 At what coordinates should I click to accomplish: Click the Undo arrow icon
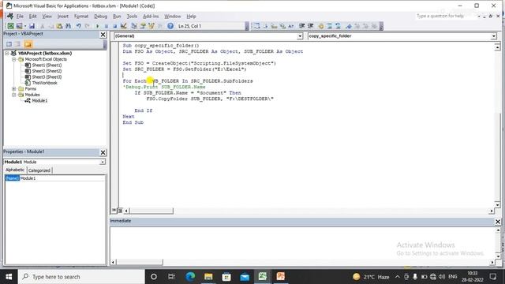pos(78,26)
